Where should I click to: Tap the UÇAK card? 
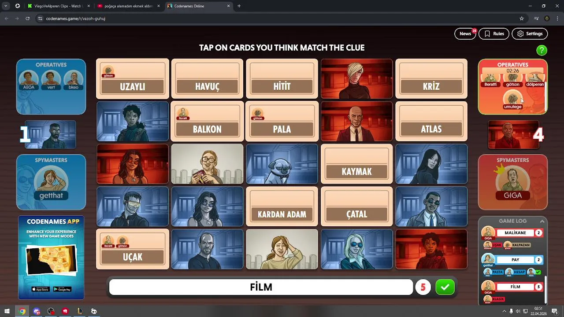coord(133,249)
